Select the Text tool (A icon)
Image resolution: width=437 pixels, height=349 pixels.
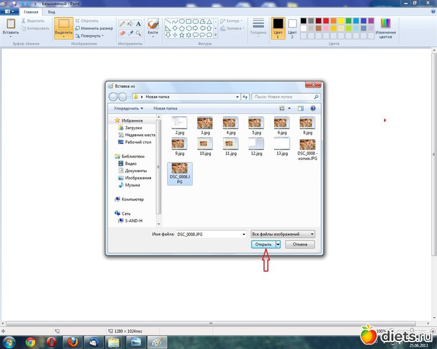point(138,24)
